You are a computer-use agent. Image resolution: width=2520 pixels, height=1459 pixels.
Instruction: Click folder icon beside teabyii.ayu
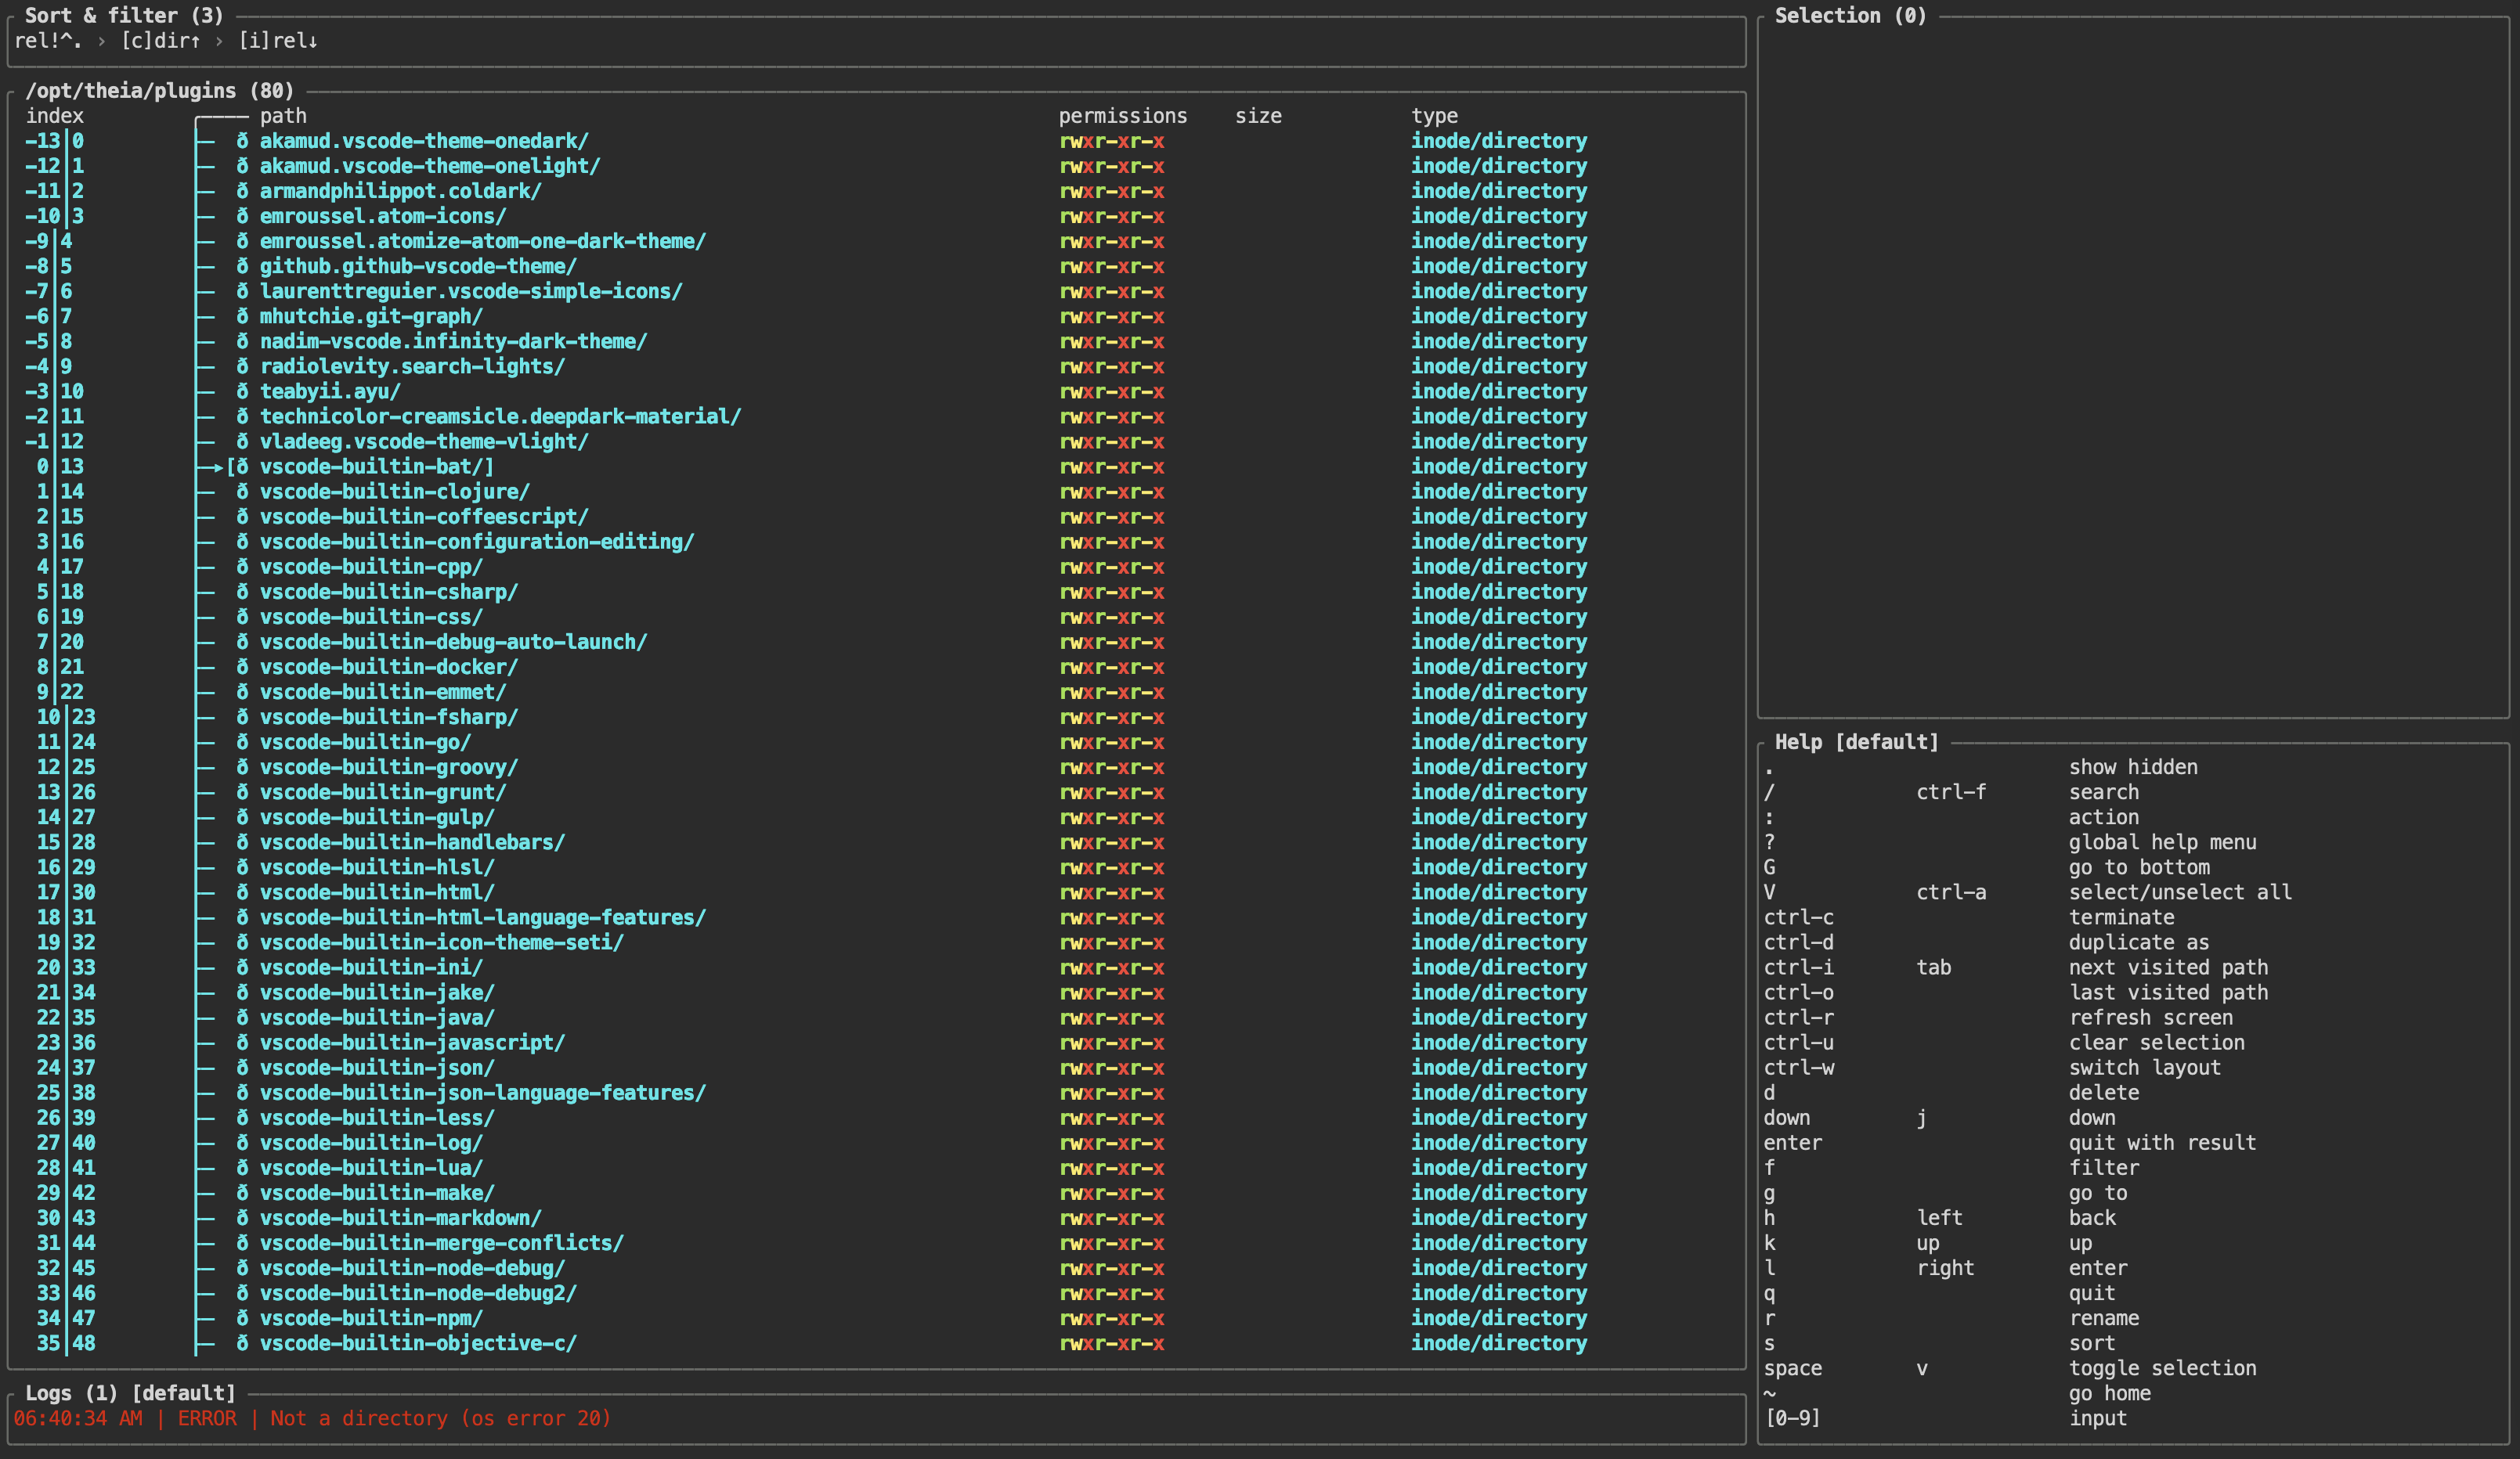tap(242, 391)
